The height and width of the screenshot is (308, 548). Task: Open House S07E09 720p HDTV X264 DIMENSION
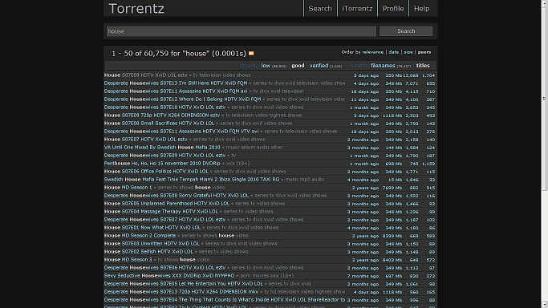[162, 115]
